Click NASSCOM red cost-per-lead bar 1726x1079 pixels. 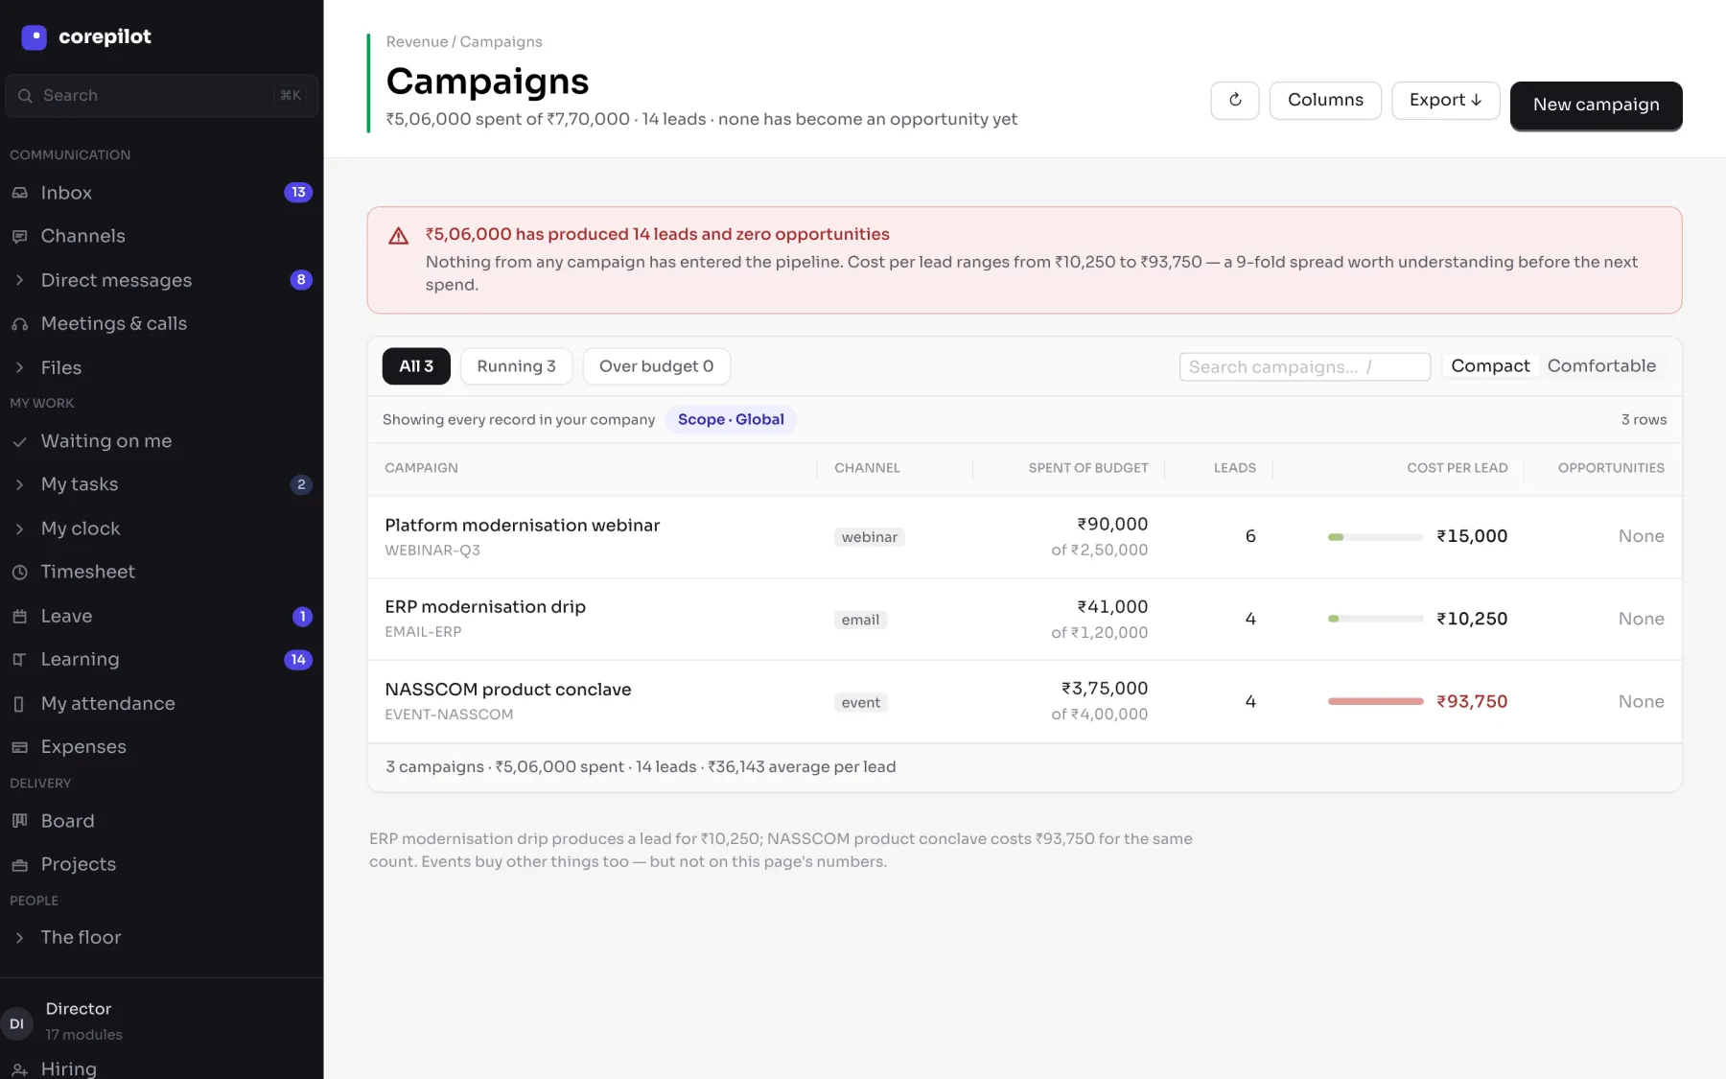point(1375,702)
